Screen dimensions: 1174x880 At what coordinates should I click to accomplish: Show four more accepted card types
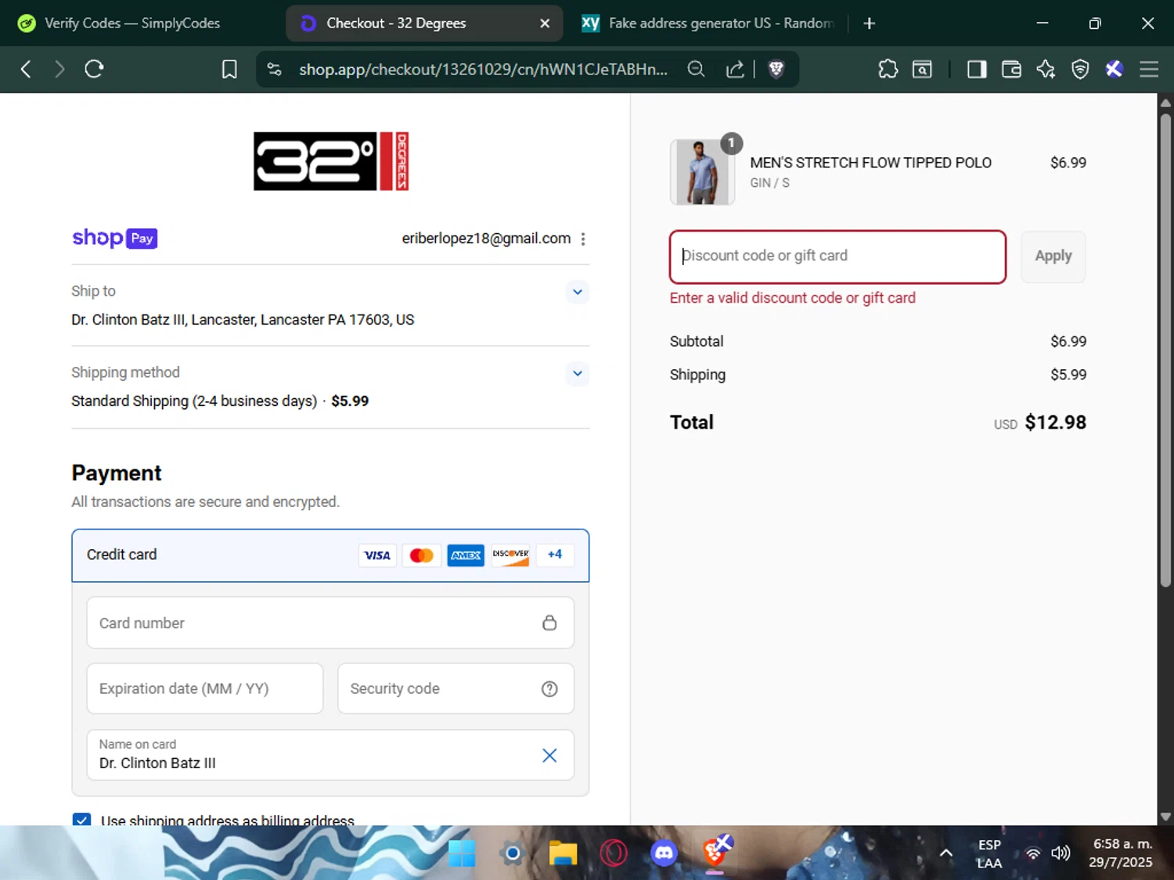(x=554, y=555)
